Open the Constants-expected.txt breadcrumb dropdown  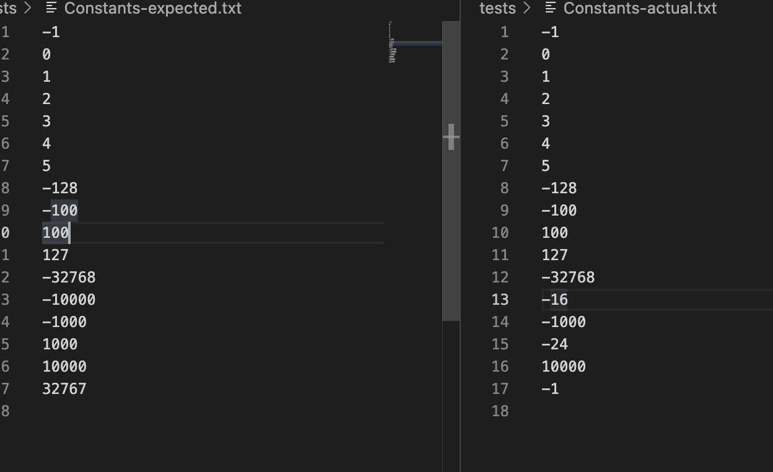pos(152,8)
